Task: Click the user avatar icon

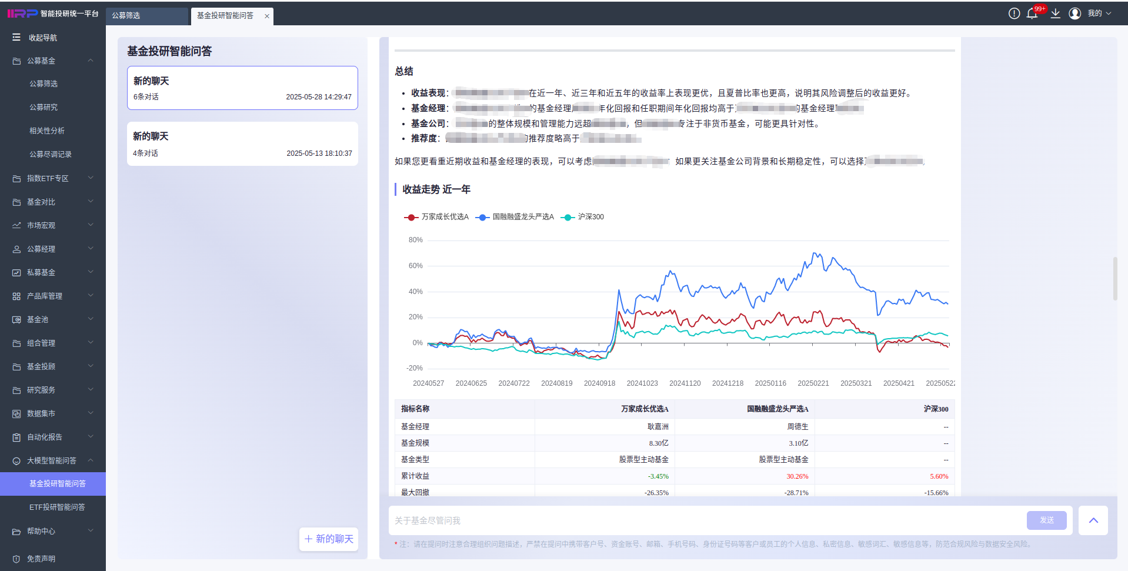Action: coord(1075,14)
